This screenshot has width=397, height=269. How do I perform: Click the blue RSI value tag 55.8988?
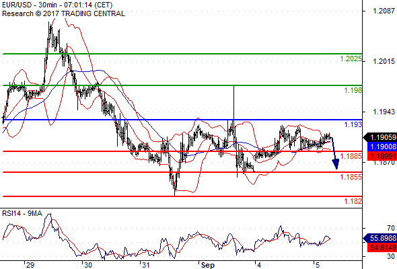(x=380, y=238)
